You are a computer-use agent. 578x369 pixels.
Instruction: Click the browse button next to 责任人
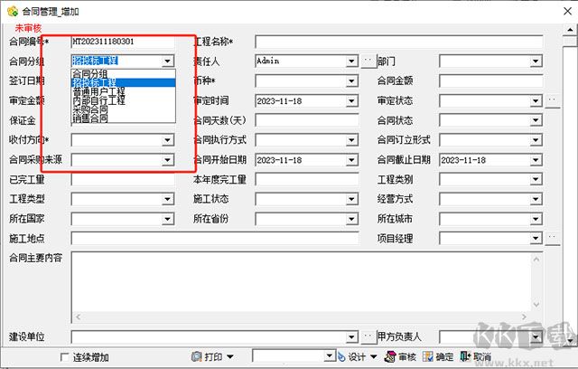tap(368, 61)
